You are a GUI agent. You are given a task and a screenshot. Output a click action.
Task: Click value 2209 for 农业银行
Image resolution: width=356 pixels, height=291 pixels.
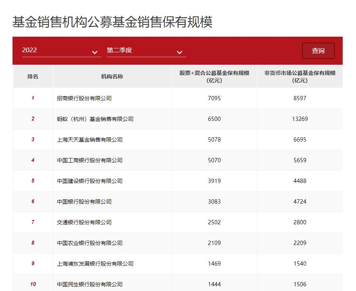coord(300,243)
